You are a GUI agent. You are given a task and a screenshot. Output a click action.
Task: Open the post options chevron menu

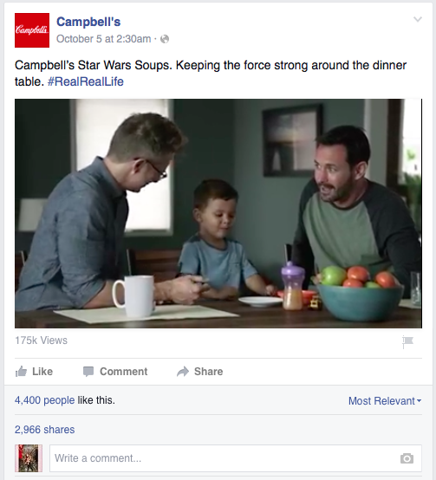pos(418,20)
